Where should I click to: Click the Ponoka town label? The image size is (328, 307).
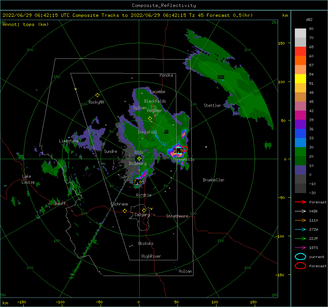pos(166,75)
